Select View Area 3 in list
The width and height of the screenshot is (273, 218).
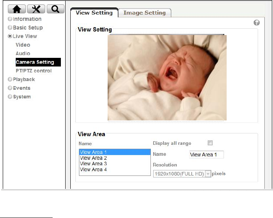[x=115, y=164]
